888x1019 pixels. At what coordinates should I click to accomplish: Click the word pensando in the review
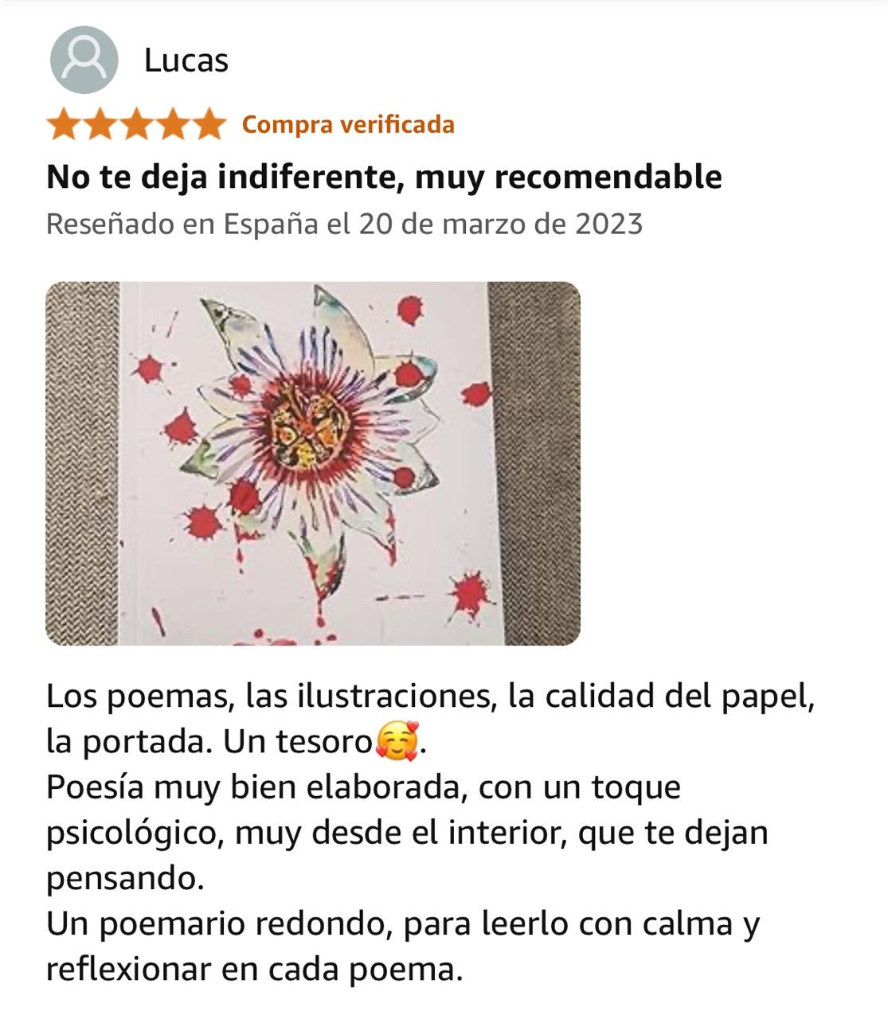coord(125,879)
